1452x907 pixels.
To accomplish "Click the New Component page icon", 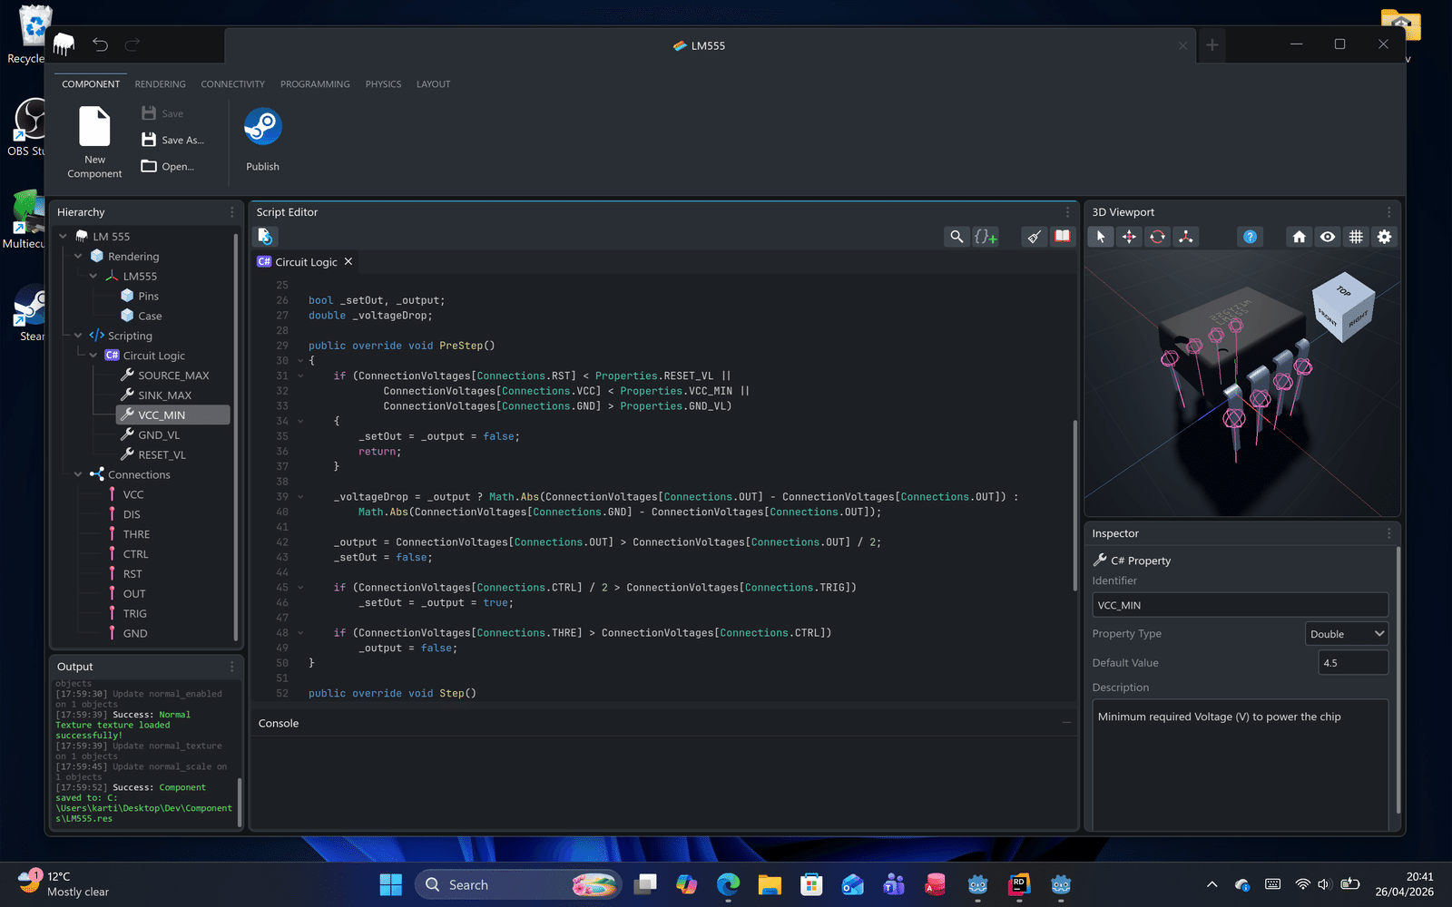I will coord(94,126).
